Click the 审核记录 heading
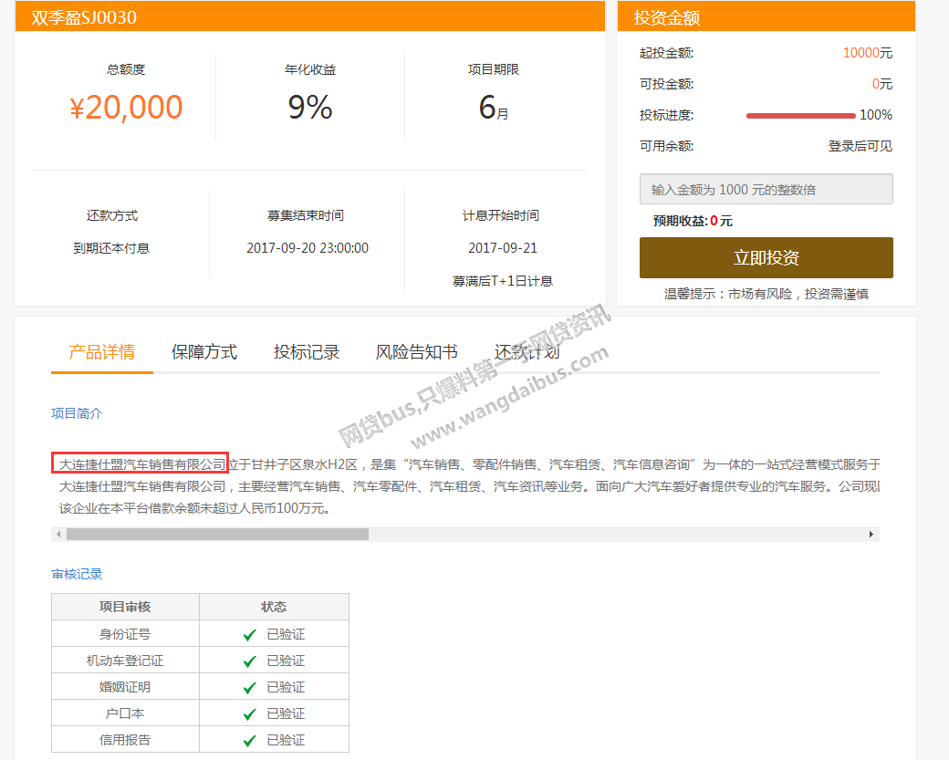This screenshot has width=949, height=760. point(77,574)
